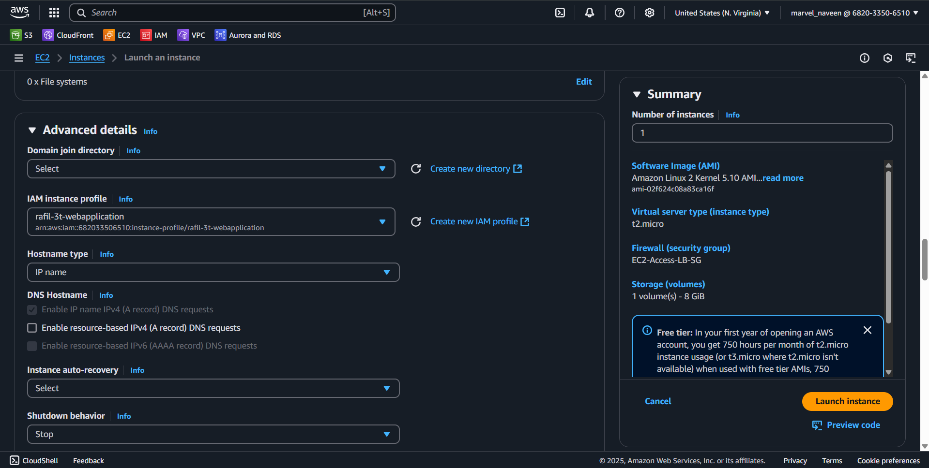Image resolution: width=929 pixels, height=468 pixels.
Task: Open the EC2 shortcut in the favorites bar
Action: [117, 35]
